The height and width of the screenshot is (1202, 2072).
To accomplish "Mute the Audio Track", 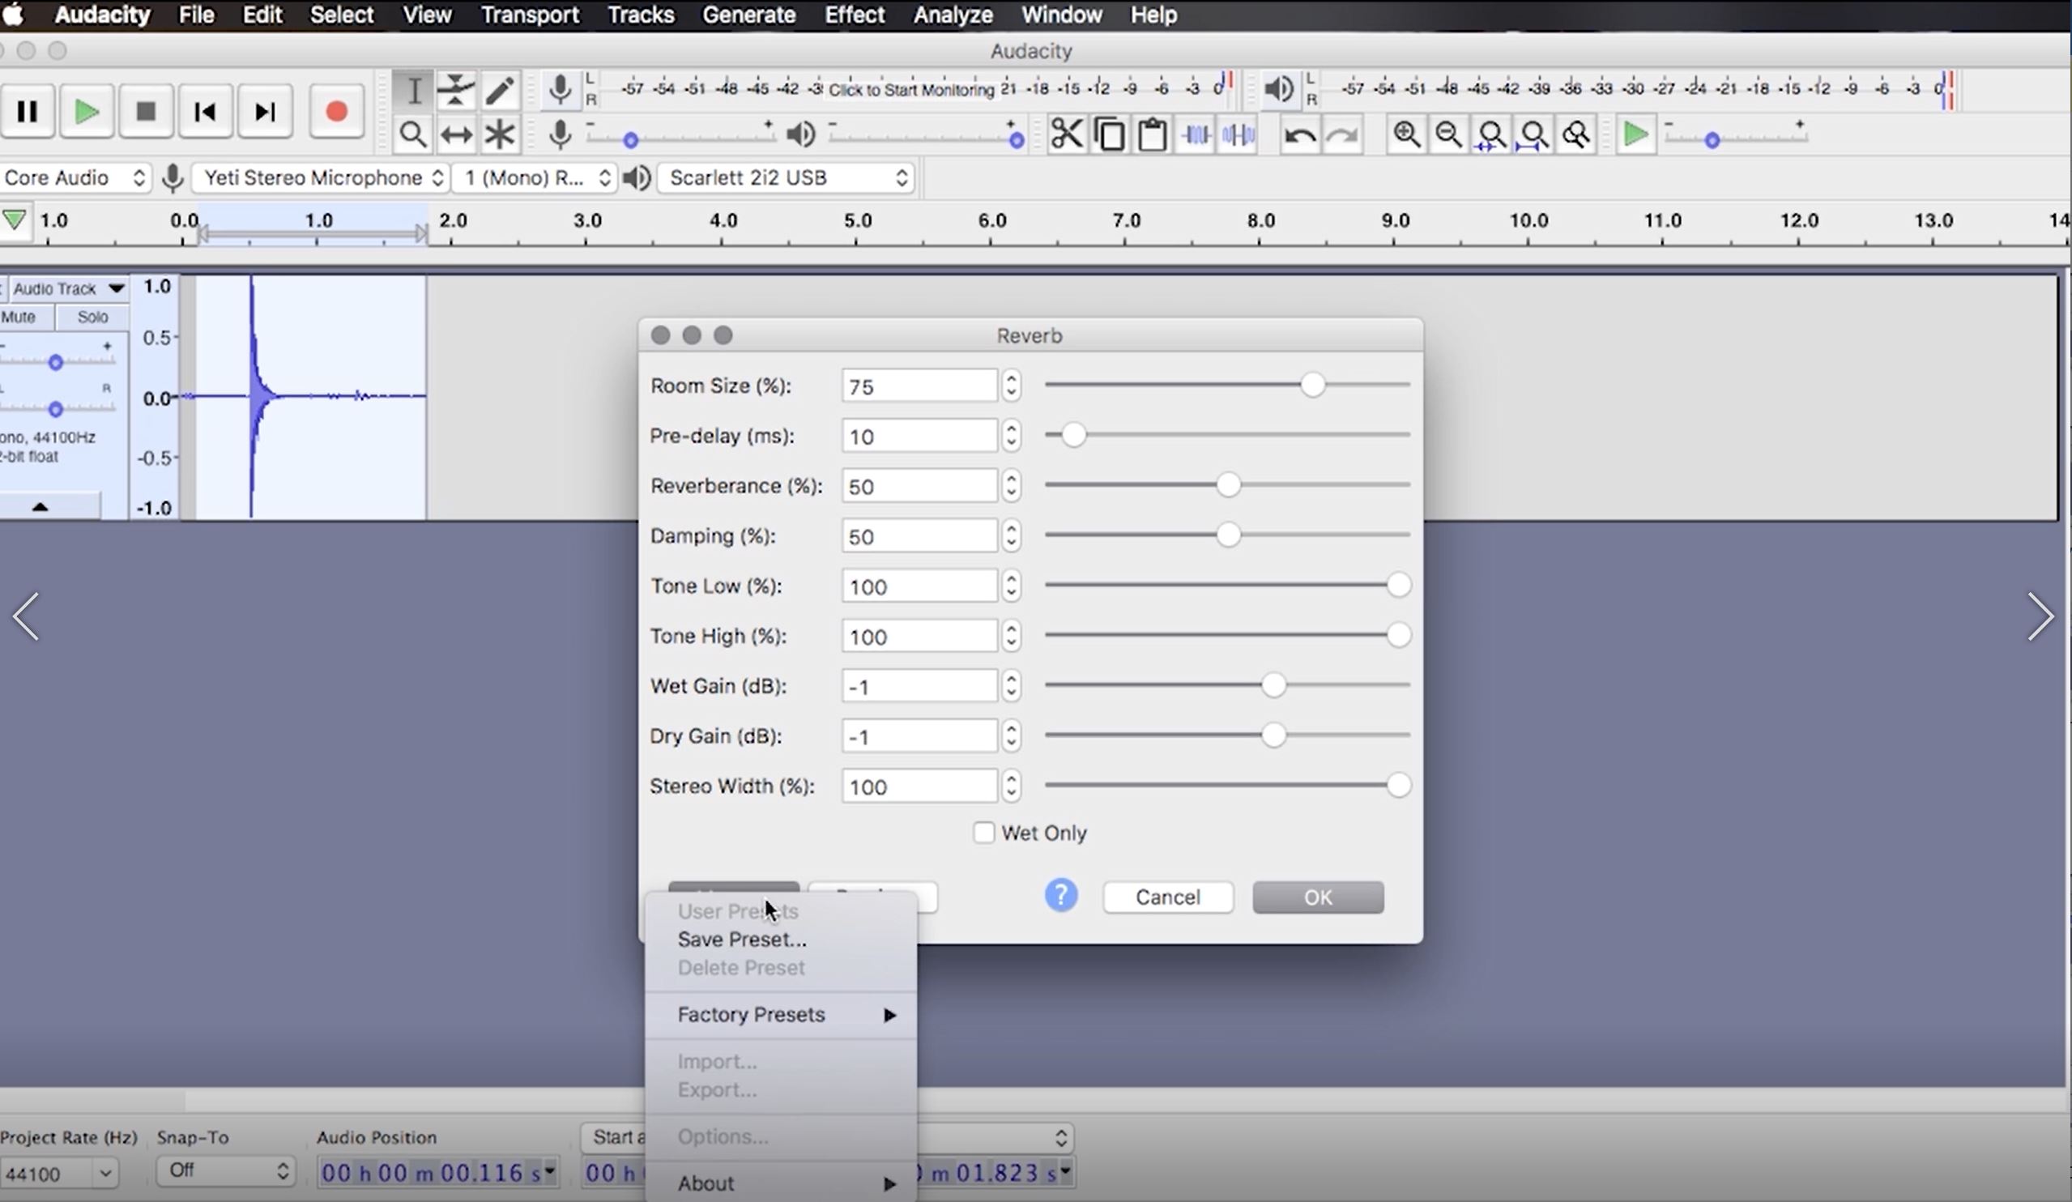I will 19,317.
